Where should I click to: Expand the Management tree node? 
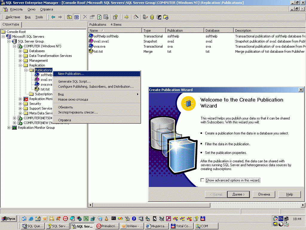[20, 60]
